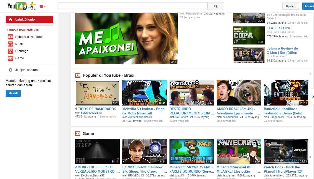The image size is (314, 179).
Task: Open Mobzilla Vs kraken video title
Action: pos(143,111)
